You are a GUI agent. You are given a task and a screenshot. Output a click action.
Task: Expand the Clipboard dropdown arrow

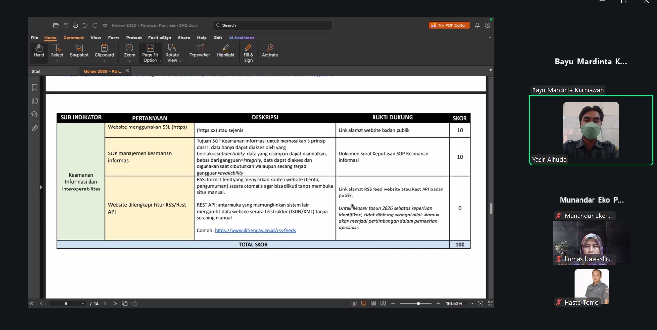pos(104,61)
